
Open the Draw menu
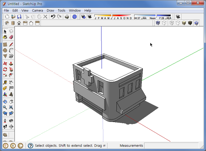[51, 10]
